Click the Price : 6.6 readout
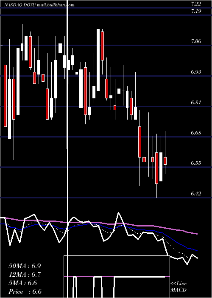 (x=25, y=292)
